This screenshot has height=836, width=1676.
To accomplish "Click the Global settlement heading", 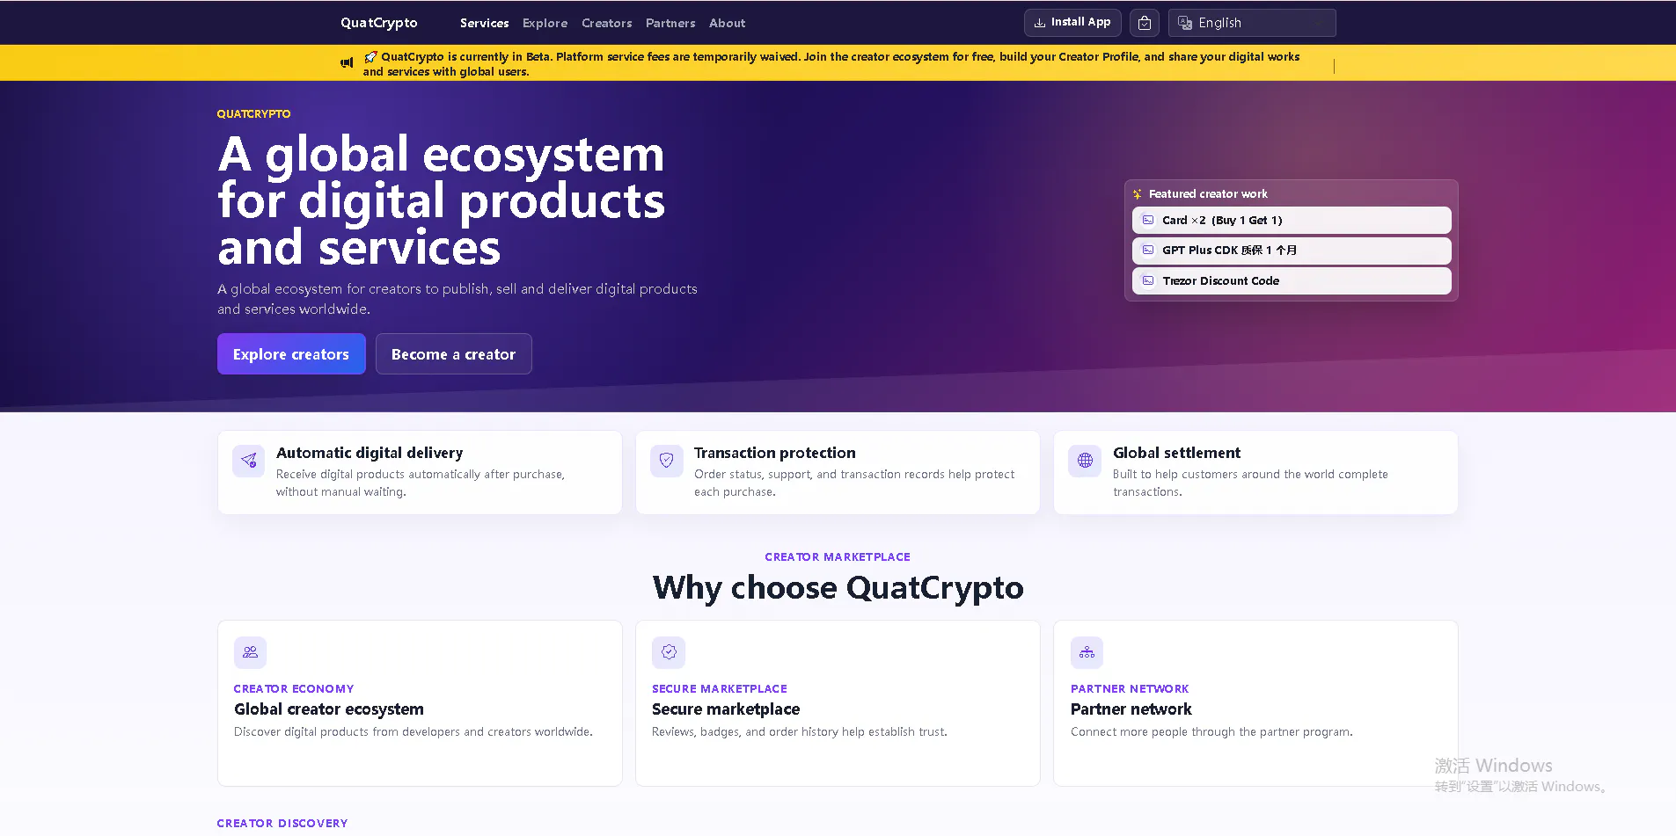I will (x=1176, y=453).
